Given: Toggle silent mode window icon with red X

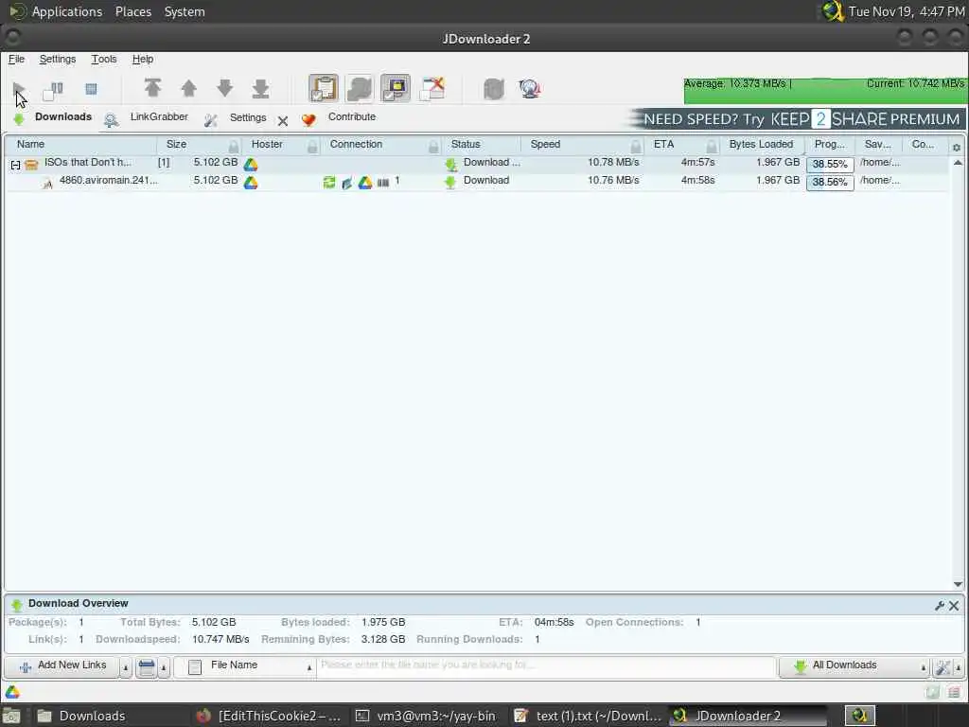Looking at the screenshot, I should coord(432,88).
